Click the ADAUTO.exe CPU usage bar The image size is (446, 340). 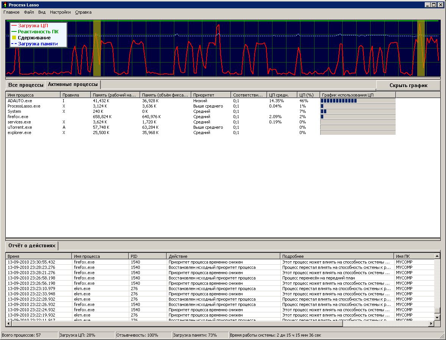(x=358, y=101)
